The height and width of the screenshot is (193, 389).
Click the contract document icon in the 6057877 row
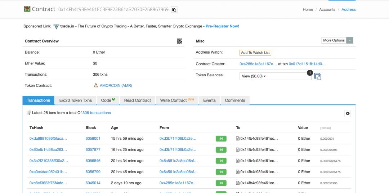pyautogui.click(x=238, y=149)
